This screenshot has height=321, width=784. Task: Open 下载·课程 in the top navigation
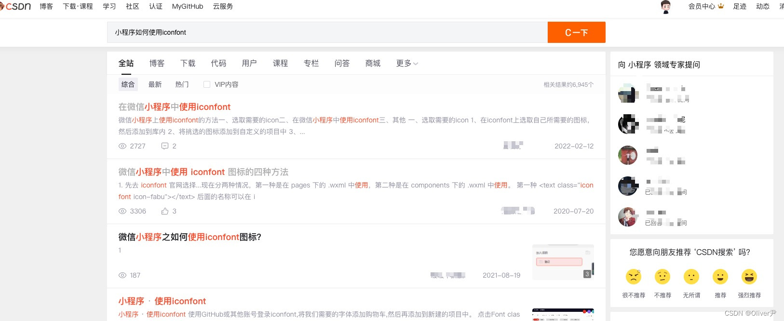78,6
